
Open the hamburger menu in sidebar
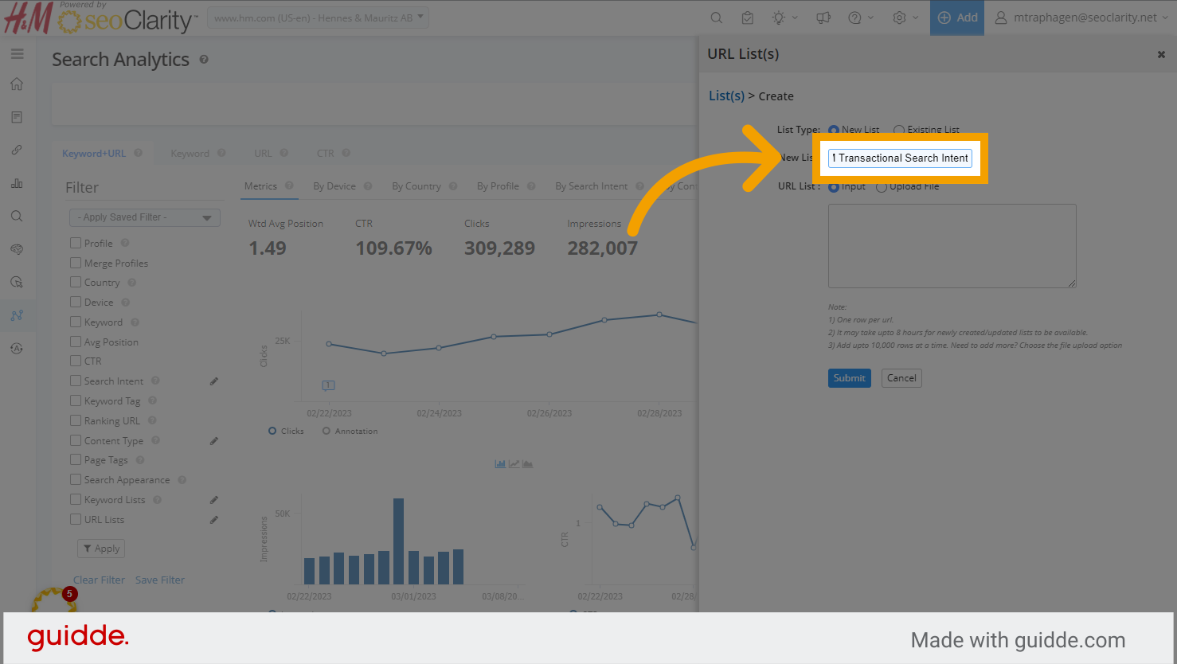tap(17, 54)
